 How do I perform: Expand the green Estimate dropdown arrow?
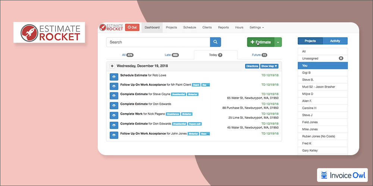click(x=278, y=42)
